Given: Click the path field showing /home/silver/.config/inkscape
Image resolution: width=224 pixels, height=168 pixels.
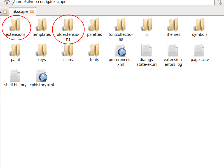Looking at the screenshot, I should [113, 2].
